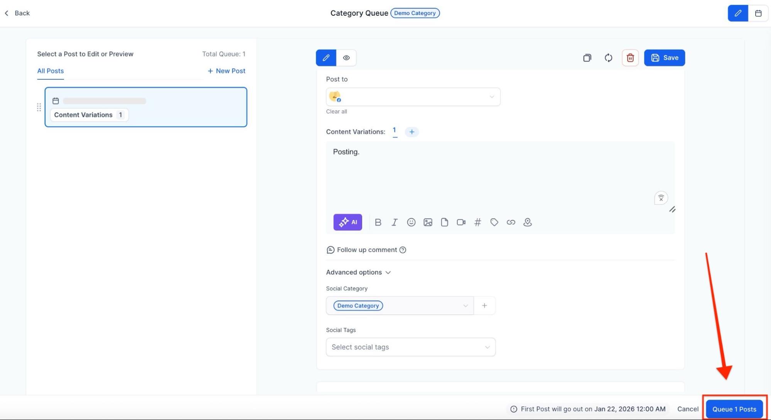
Task: Click the hashtag icon in editor toolbar
Action: pos(477,222)
